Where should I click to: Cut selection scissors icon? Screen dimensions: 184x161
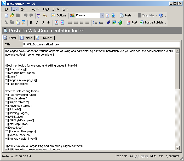pyautogui.click(x=6, y=22)
